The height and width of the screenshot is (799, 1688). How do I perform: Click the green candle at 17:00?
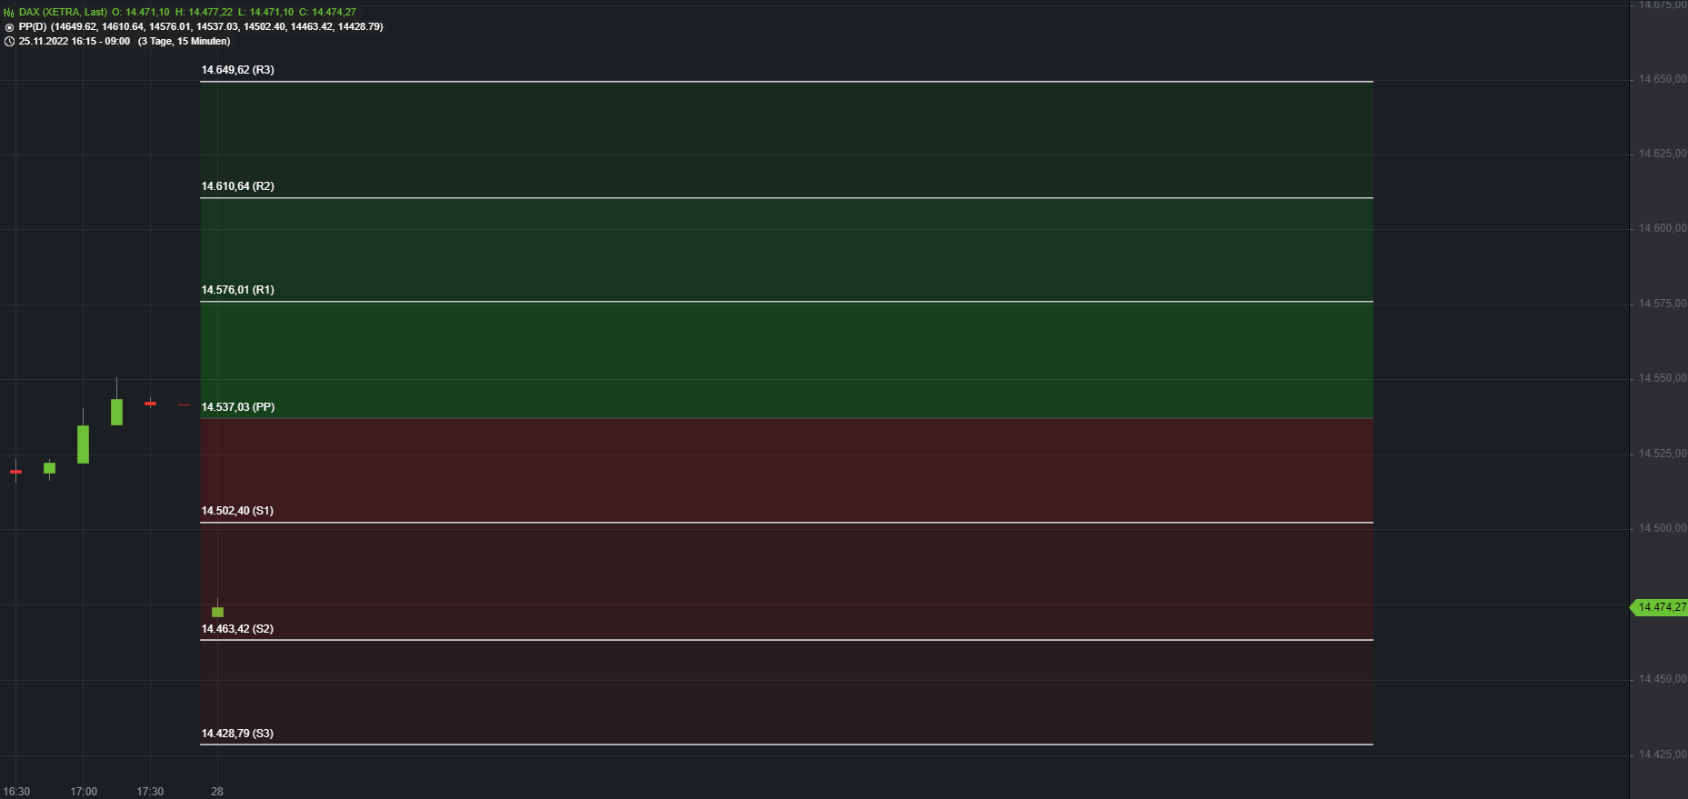point(84,444)
